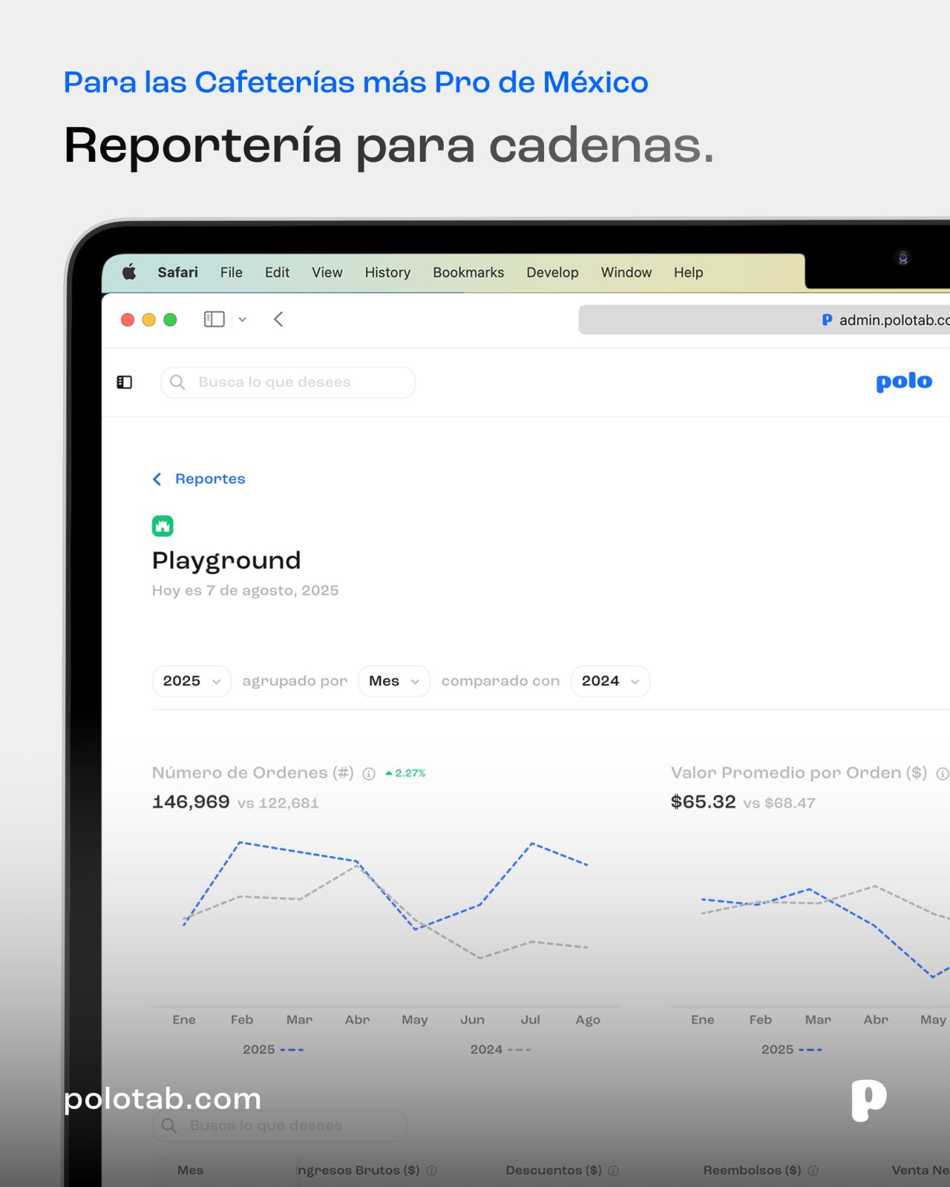This screenshot has height=1187, width=950.
Task: Open the 'Mes' grouping dropdown
Action: coord(394,681)
